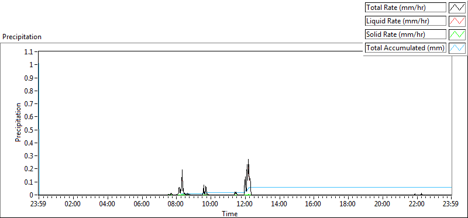Click the Total Accumulated blue line icon
468x218 pixels.
[x=457, y=48]
